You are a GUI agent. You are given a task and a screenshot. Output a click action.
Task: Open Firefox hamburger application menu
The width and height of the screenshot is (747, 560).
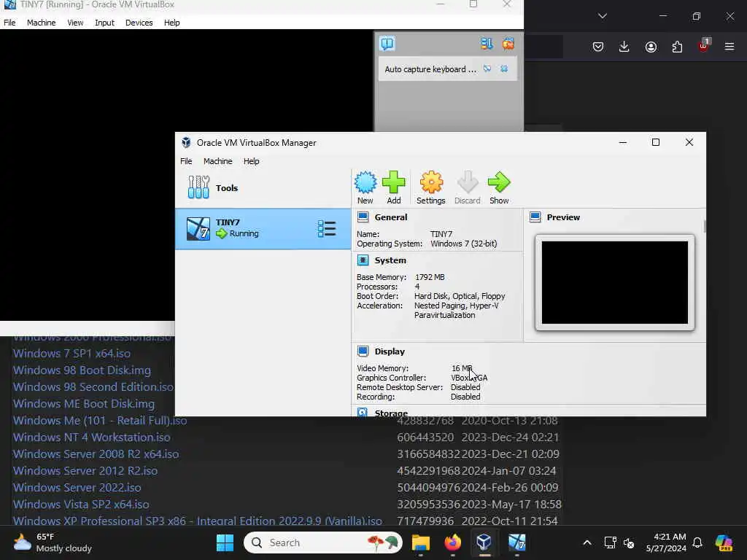pos(729,47)
